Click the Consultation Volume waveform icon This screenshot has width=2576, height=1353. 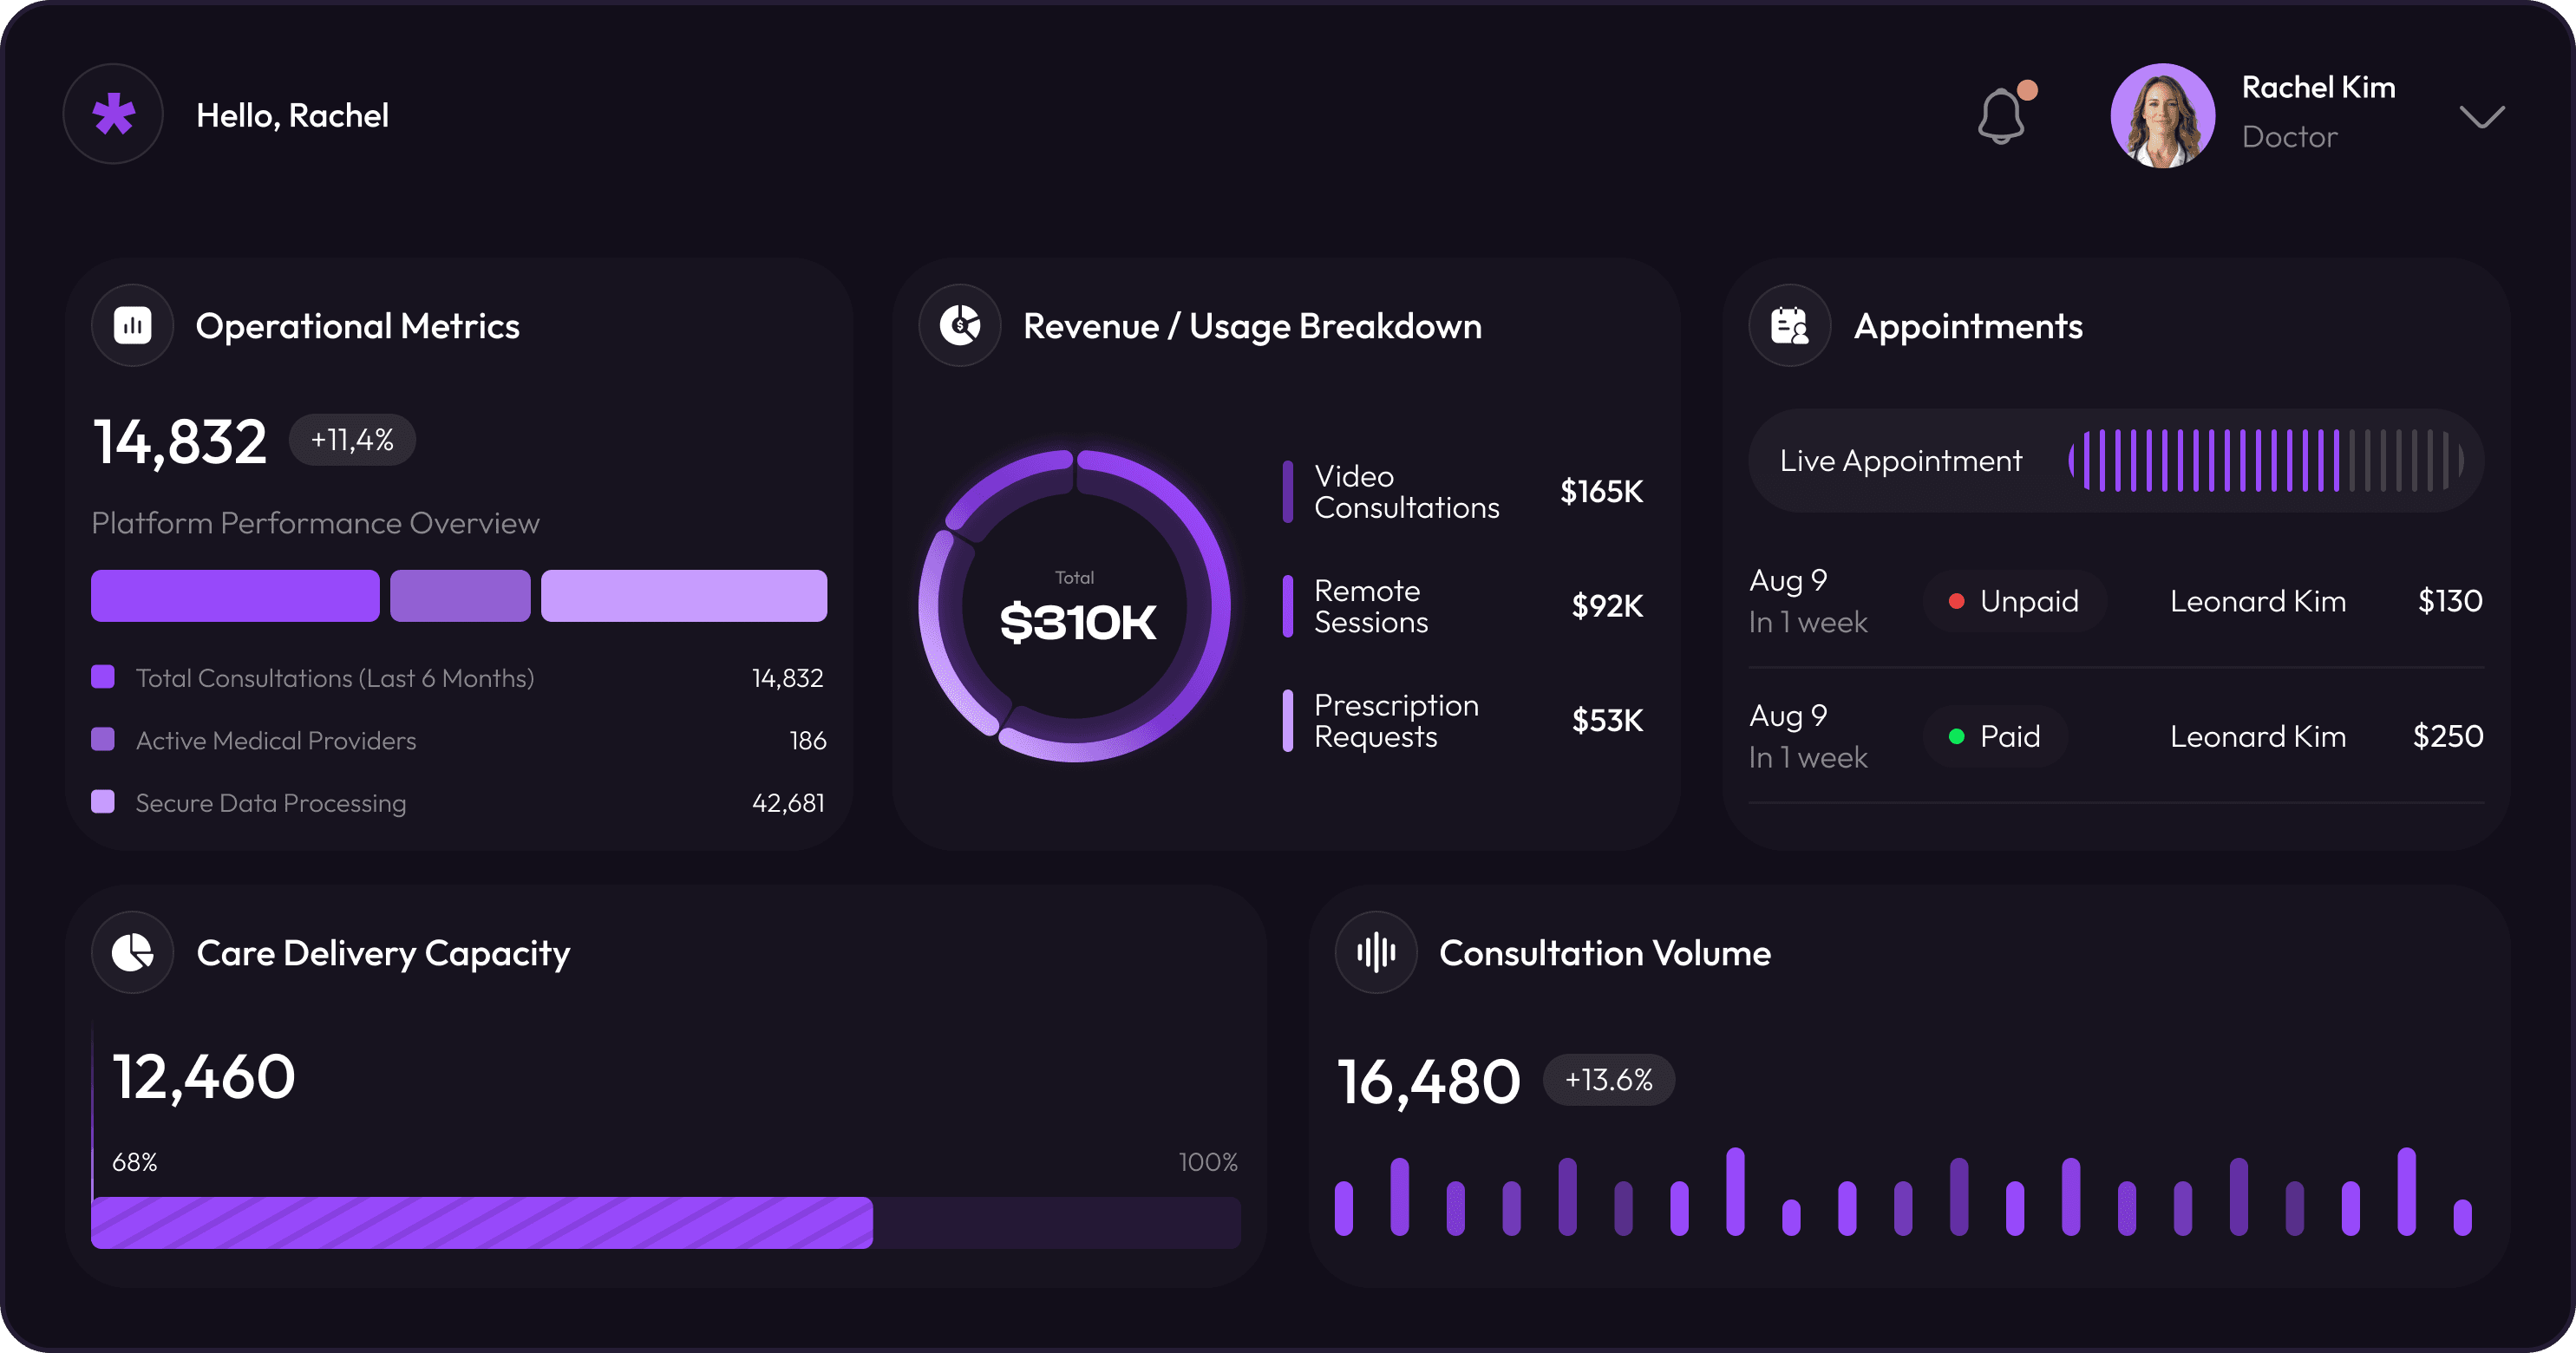tap(1376, 952)
